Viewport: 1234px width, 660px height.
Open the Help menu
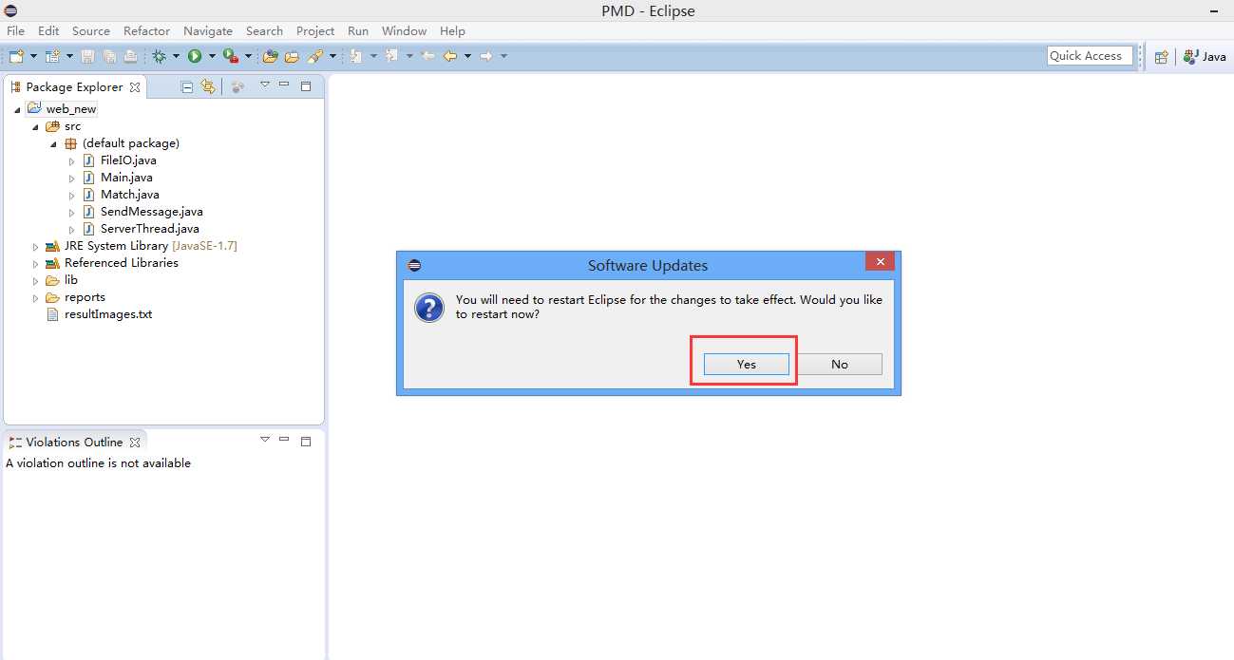coord(452,31)
